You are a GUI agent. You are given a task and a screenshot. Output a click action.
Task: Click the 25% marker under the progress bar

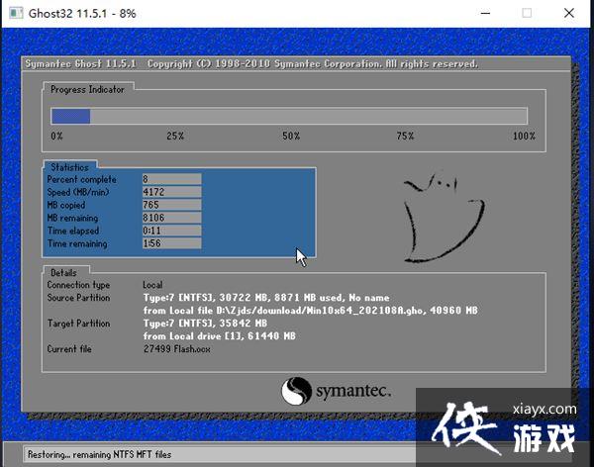[x=175, y=136]
